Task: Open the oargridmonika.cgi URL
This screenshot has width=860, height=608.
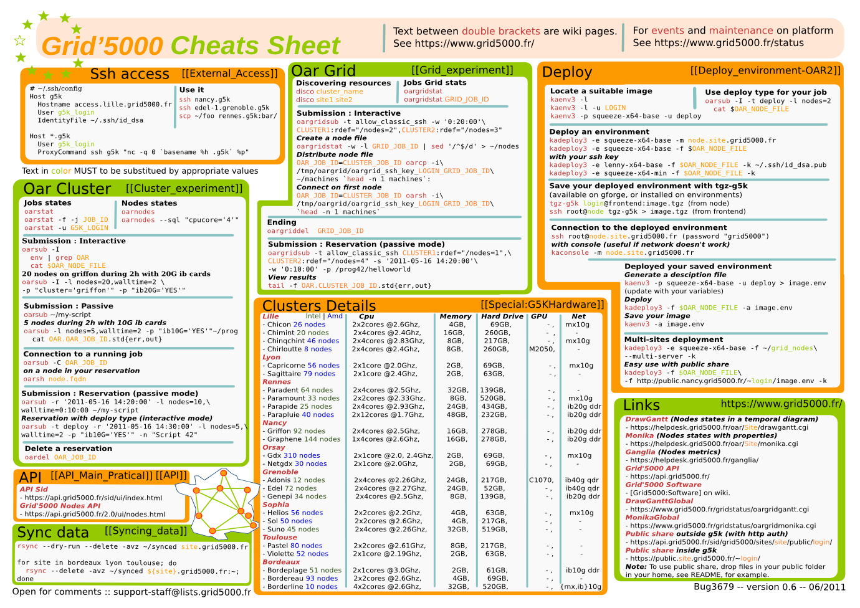Action: (x=723, y=526)
